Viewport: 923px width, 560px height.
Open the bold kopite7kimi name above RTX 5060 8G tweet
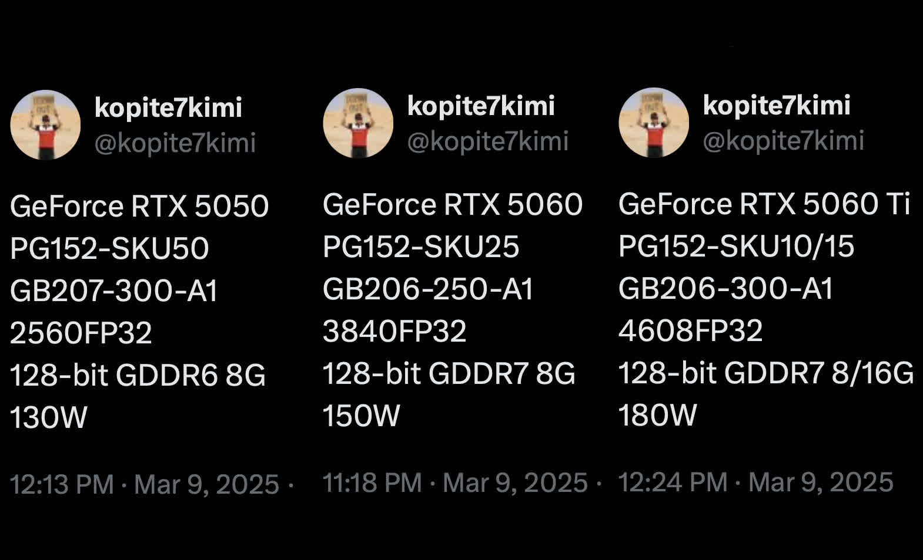(x=481, y=106)
